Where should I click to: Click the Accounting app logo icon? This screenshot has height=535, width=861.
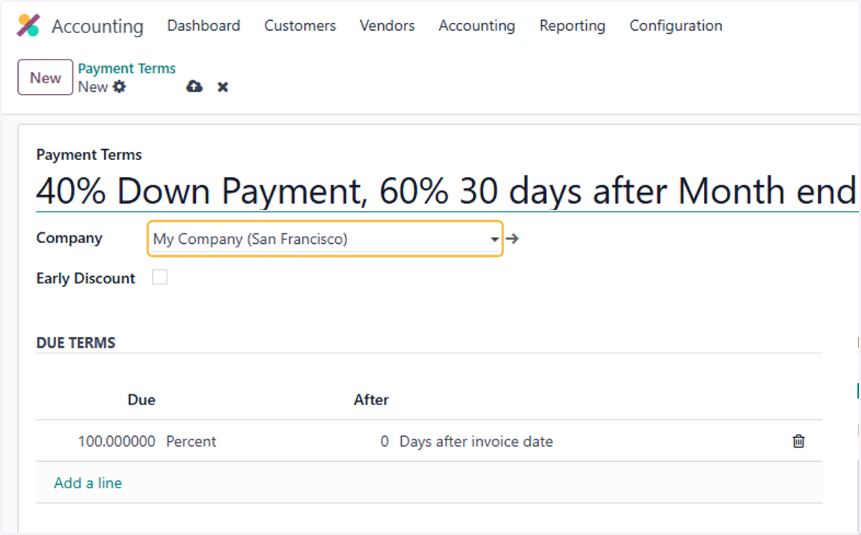tap(28, 25)
